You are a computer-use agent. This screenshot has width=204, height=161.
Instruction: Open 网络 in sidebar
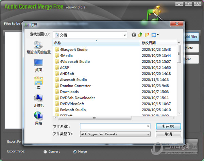(x=38, y=118)
